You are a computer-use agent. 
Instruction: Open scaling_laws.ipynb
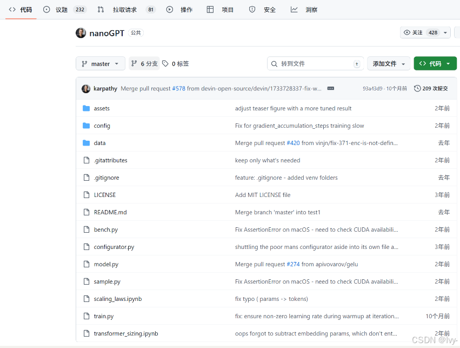click(x=118, y=299)
